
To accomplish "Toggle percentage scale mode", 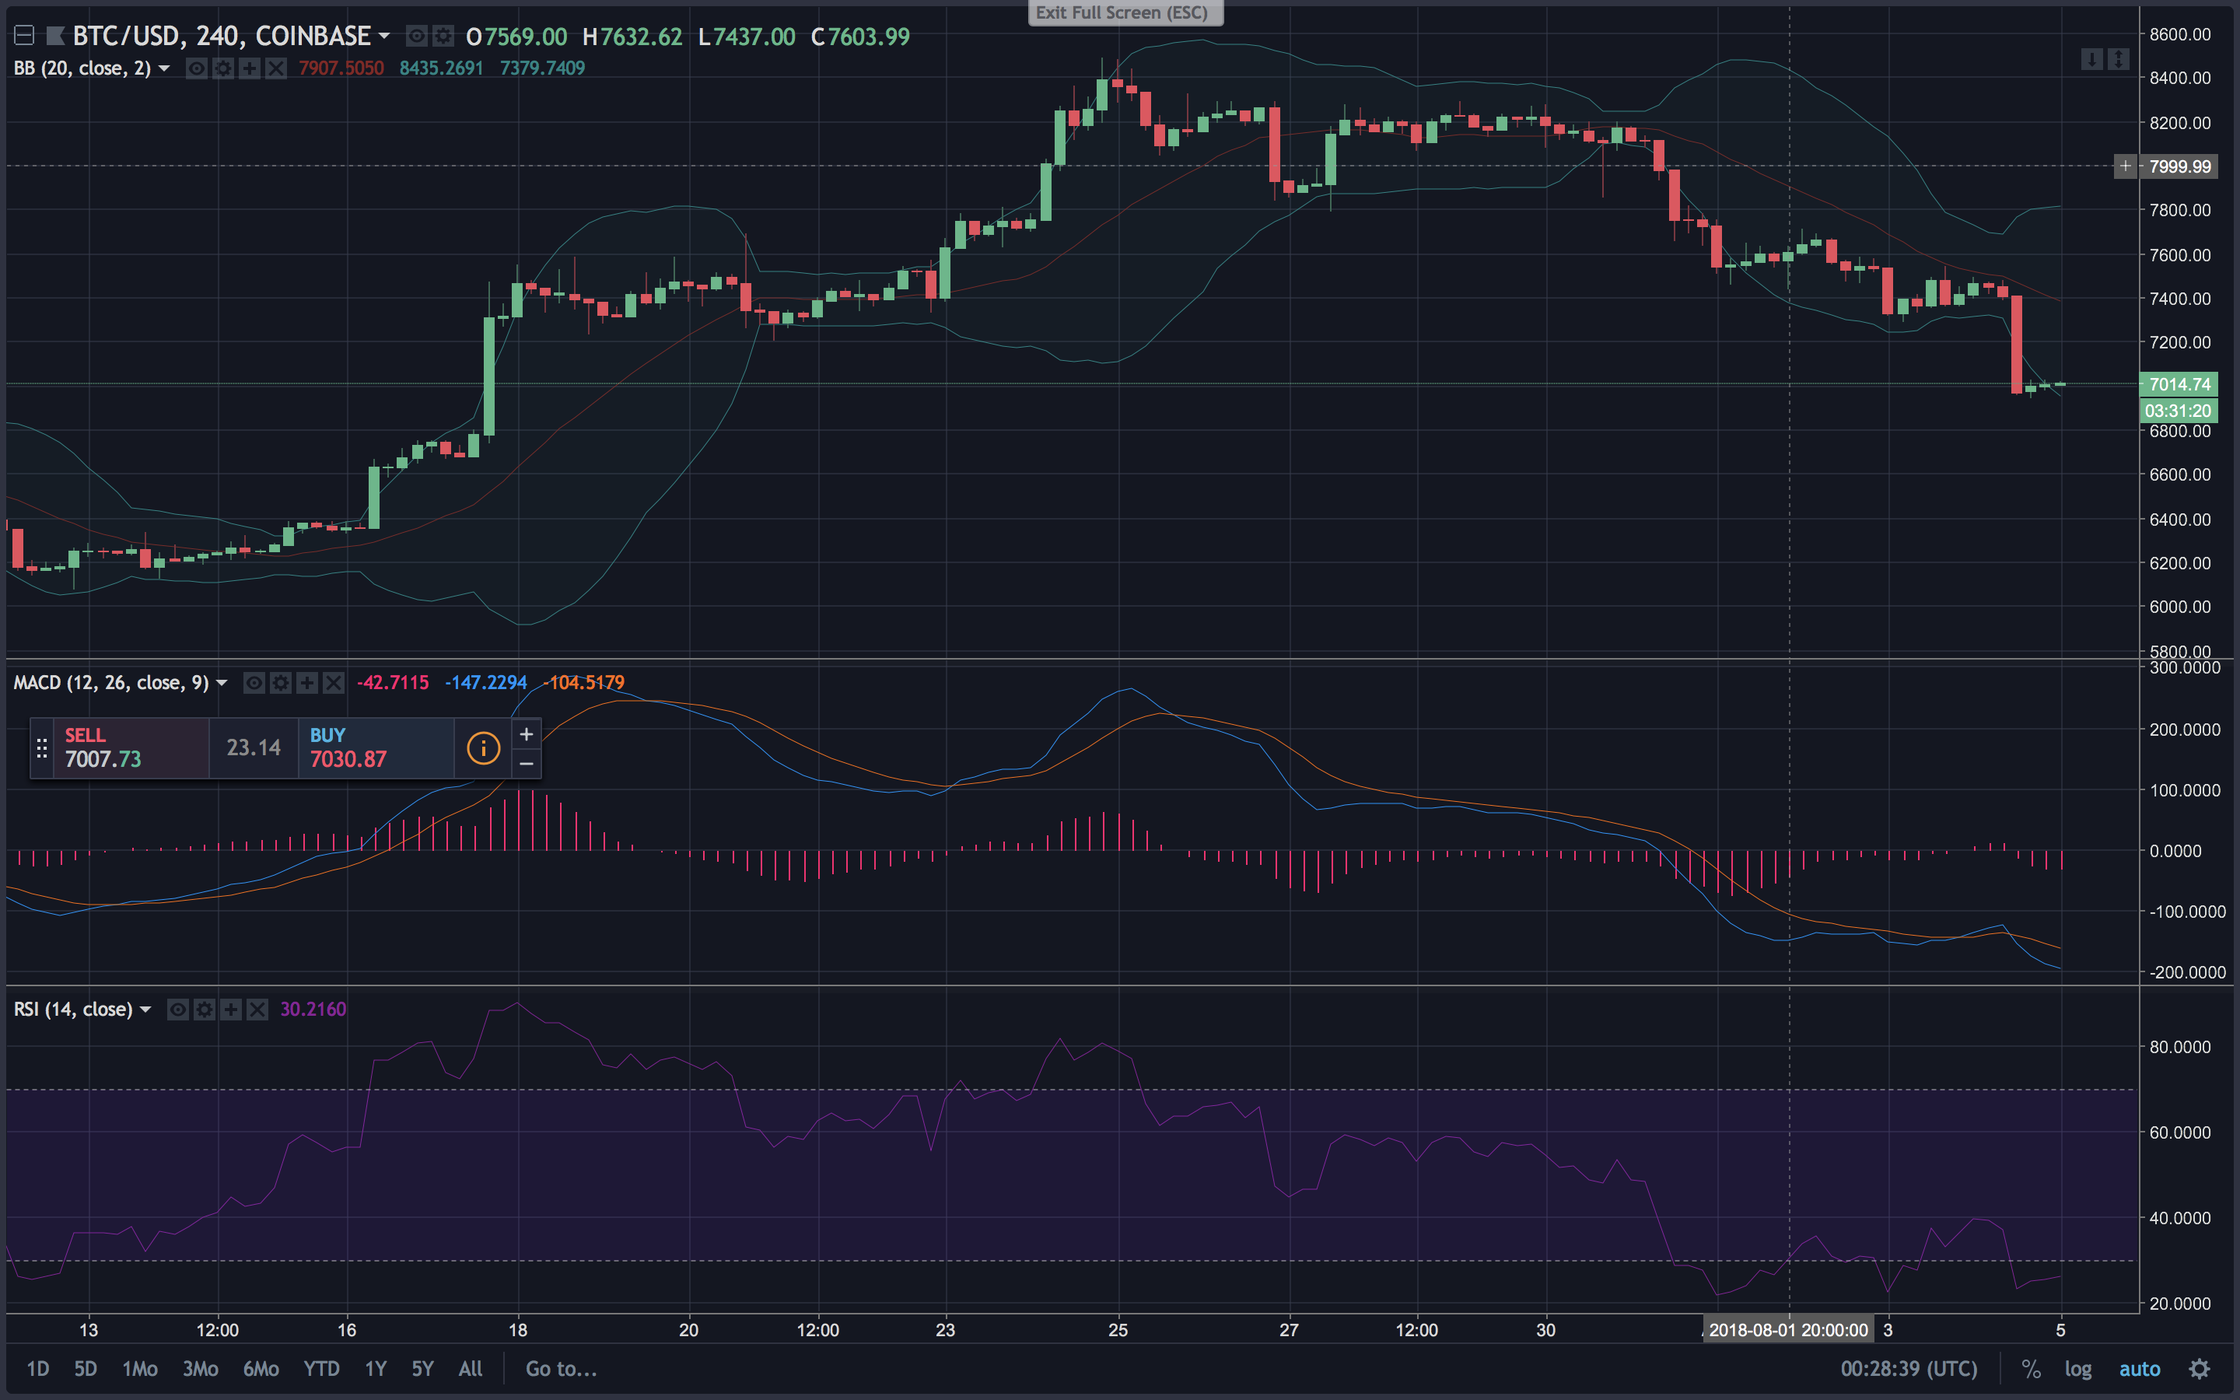I will (x=2031, y=1369).
